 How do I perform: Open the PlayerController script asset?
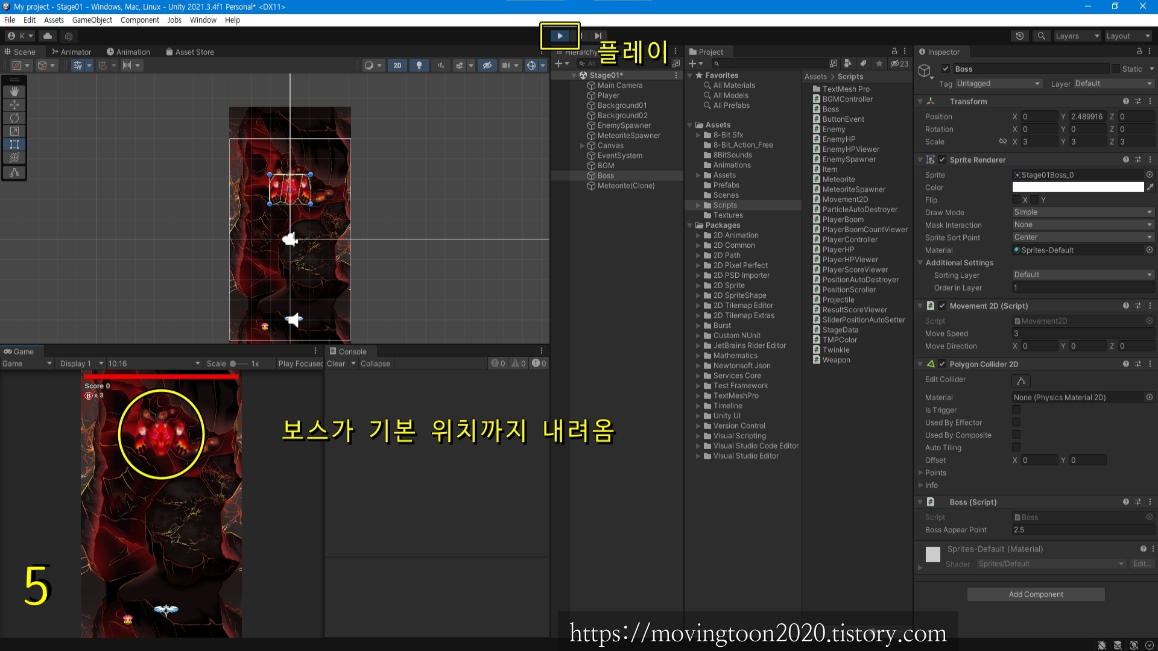[849, 239]
